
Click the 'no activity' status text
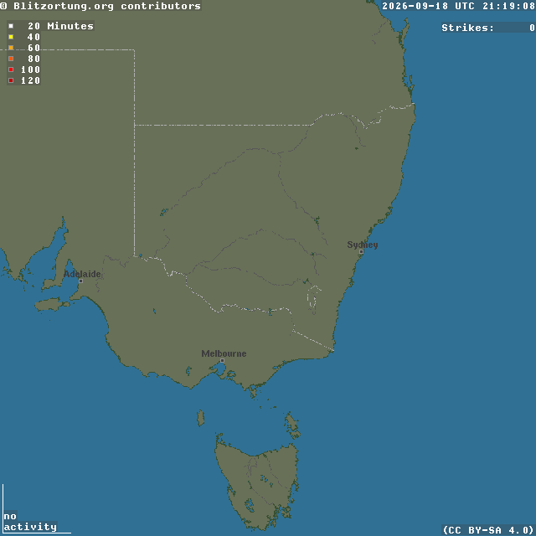click(x=30, y=522)
